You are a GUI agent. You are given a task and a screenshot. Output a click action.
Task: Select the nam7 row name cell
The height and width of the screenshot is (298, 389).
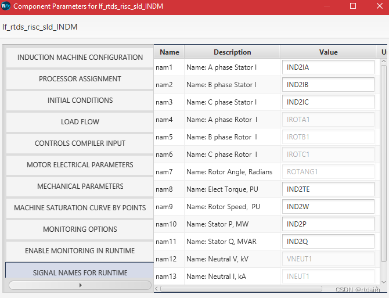[x=169, y=172]
